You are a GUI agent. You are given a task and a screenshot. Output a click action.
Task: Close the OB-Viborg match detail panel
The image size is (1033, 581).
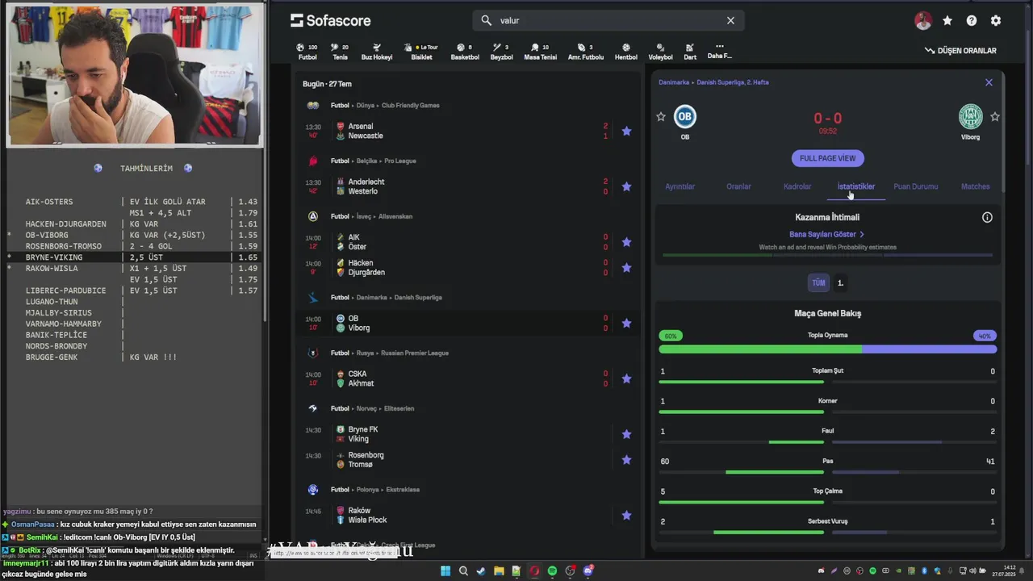point(989,82)
